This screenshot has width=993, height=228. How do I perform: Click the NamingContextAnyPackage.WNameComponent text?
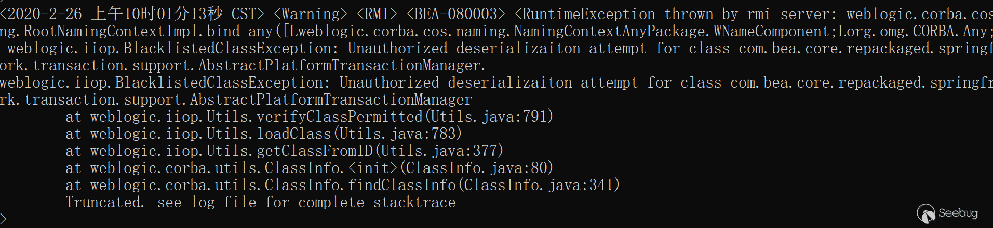[x=671, y=31]
